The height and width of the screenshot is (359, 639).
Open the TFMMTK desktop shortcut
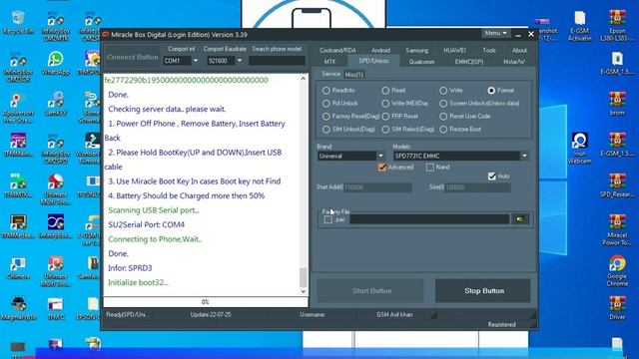[18, 186]
